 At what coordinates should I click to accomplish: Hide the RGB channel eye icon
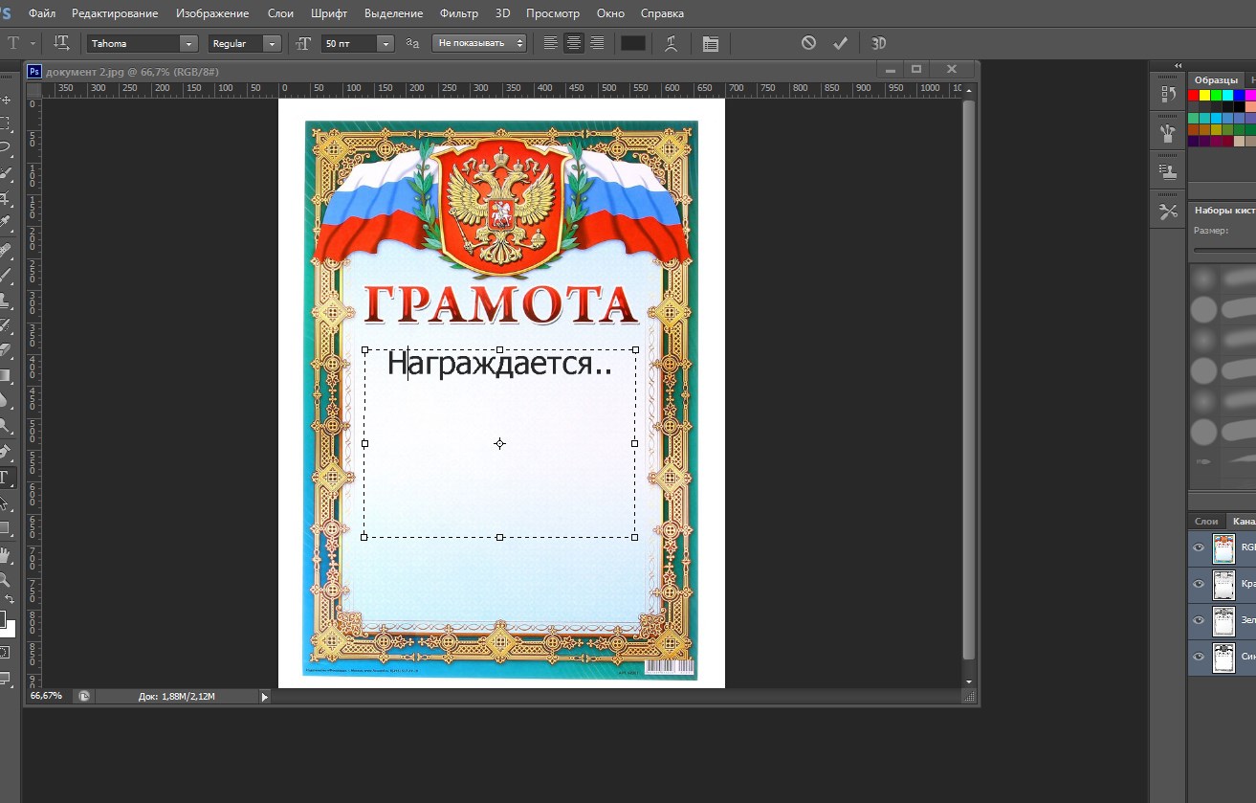pos(1199,547)
